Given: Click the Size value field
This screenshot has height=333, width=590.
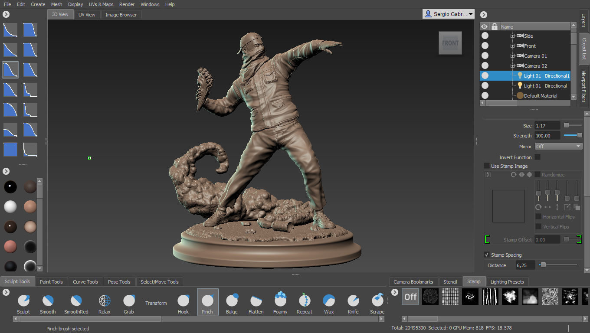Looking at the screenshot, I should (547, 126).
